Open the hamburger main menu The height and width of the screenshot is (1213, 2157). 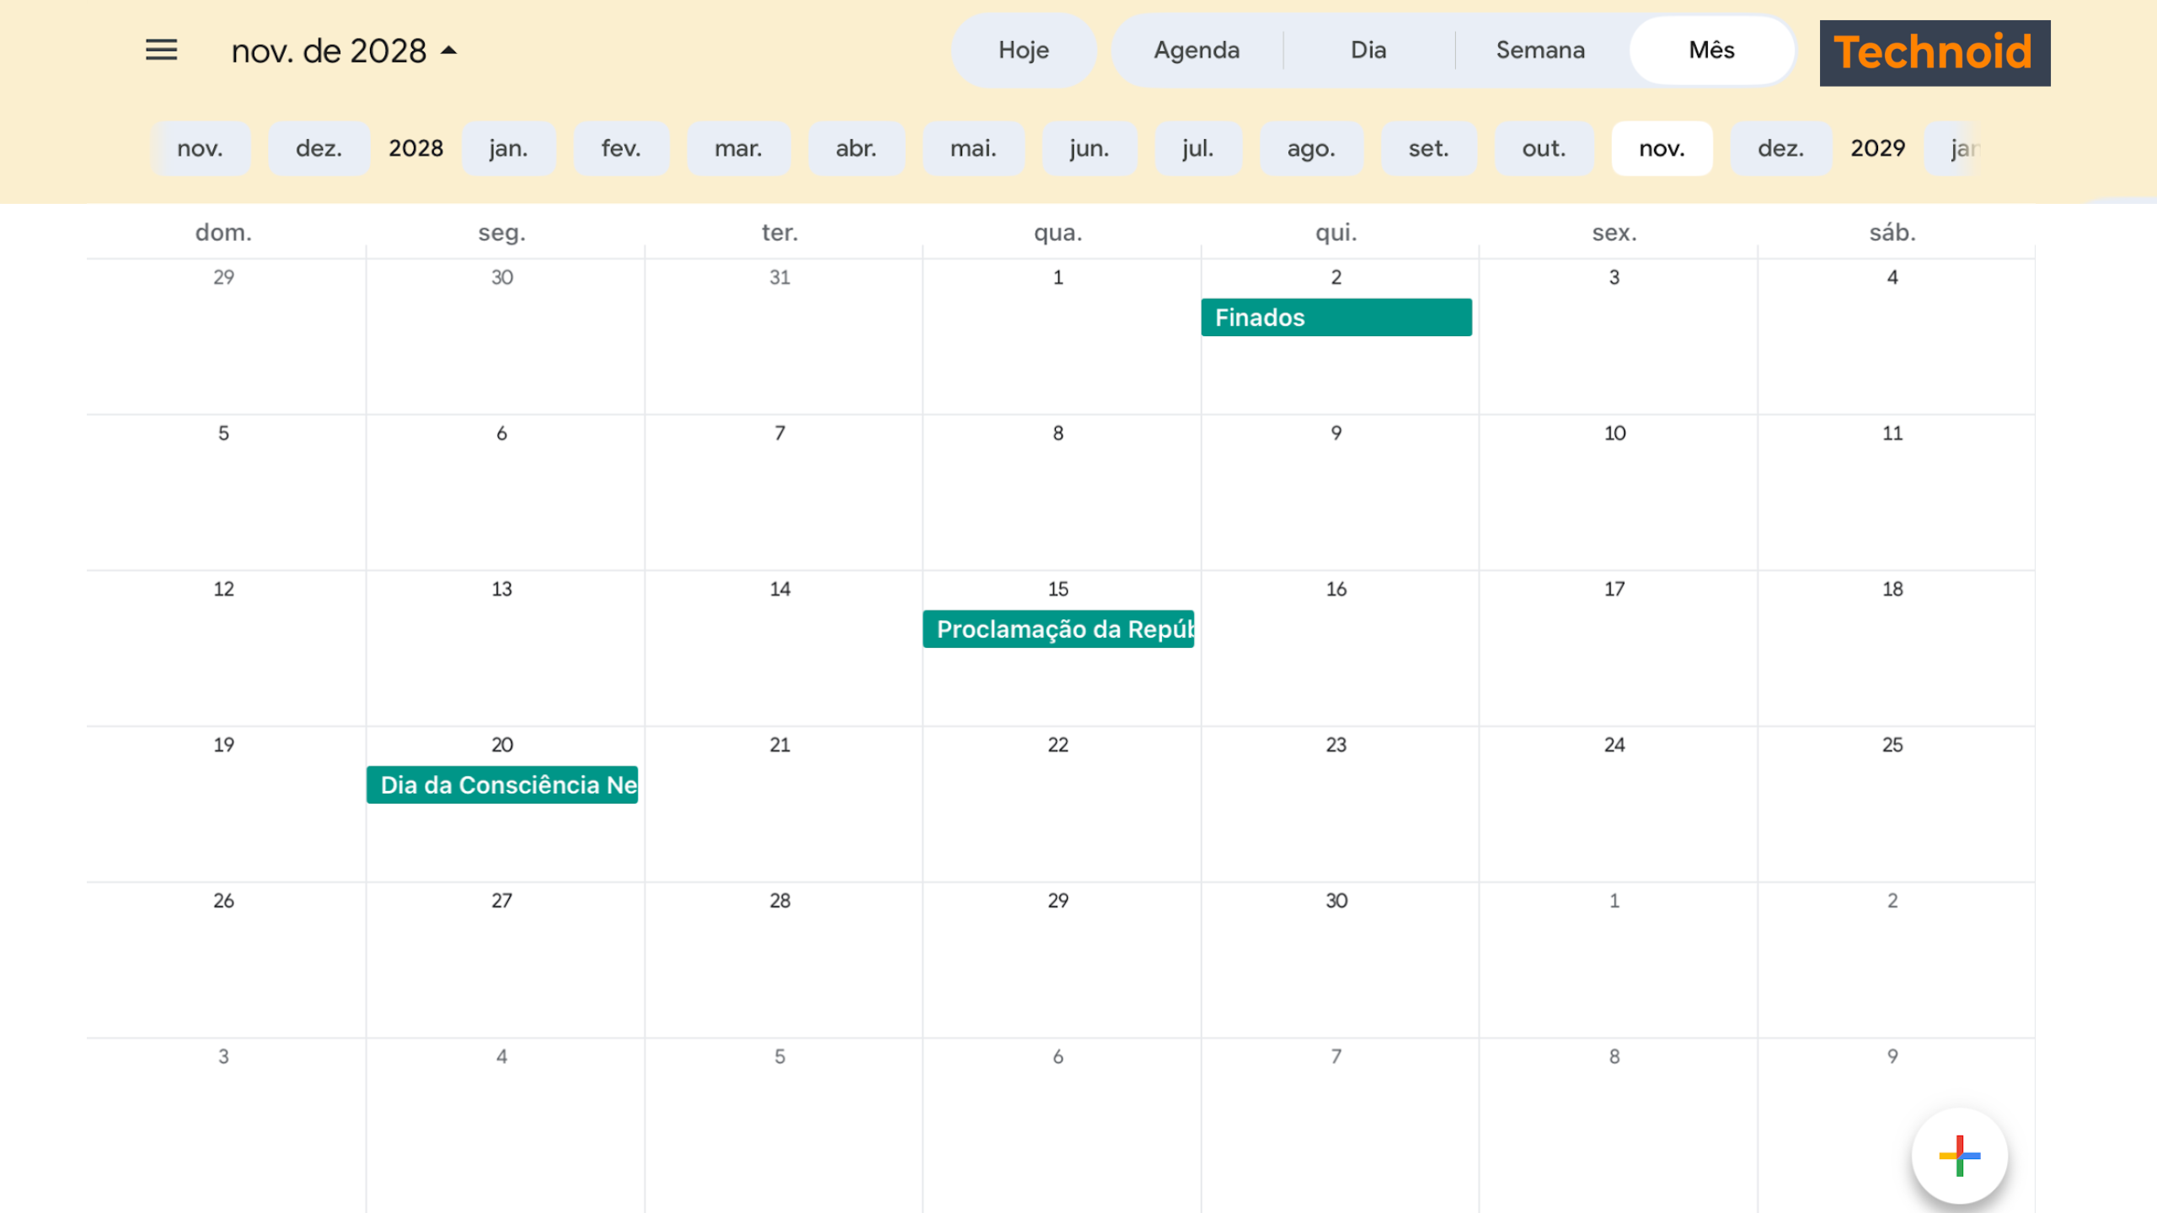pos(161,51)
